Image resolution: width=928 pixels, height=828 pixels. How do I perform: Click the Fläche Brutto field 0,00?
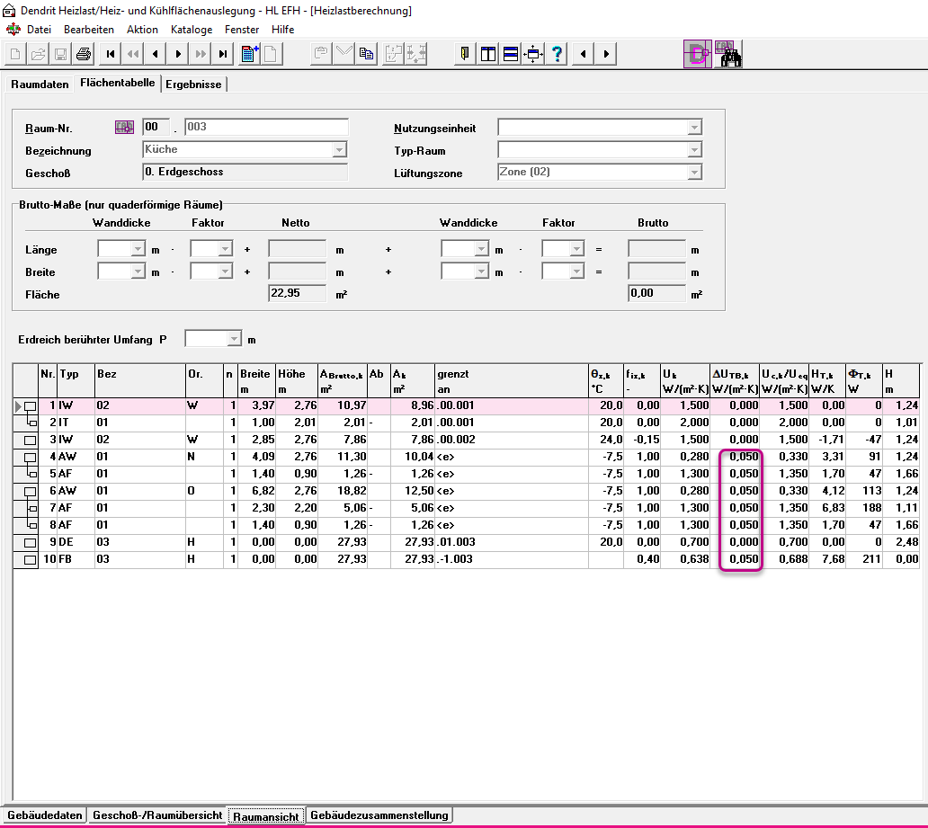(657, 294)
